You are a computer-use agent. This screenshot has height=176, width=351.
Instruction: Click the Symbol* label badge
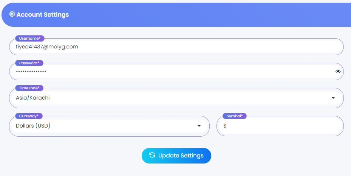click(x=234, y=116)
